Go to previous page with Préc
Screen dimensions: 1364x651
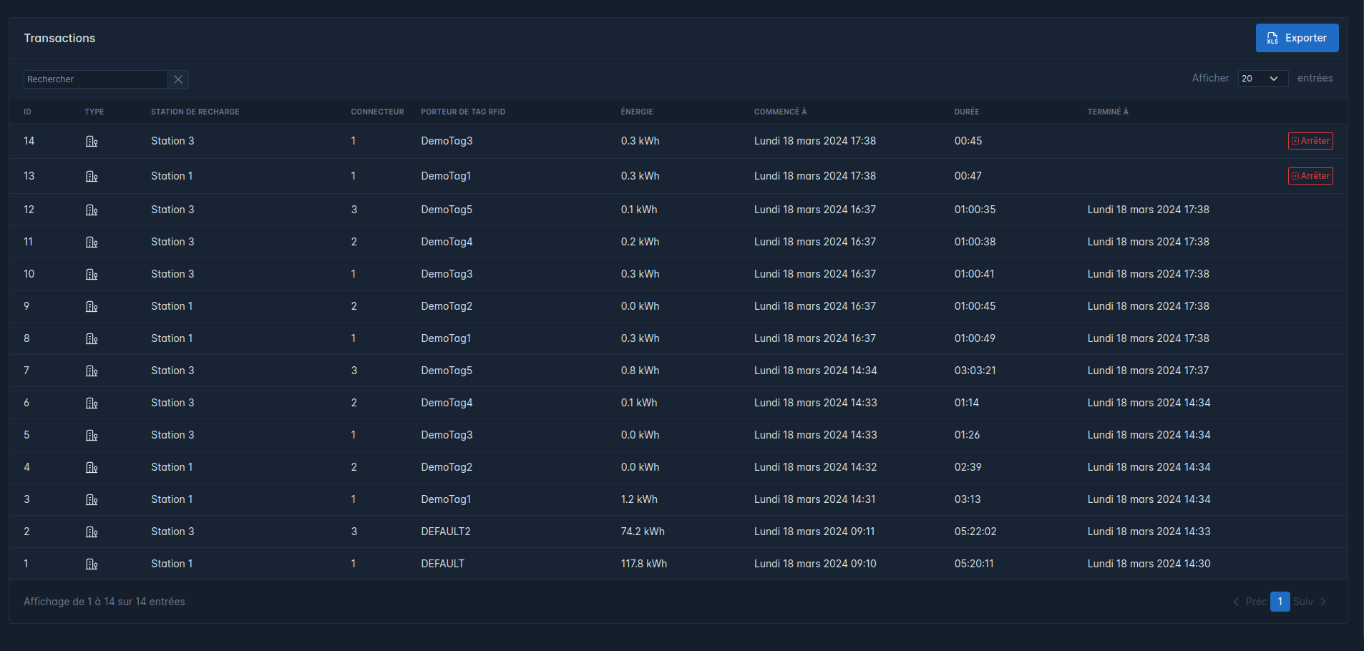[1249, 602]
